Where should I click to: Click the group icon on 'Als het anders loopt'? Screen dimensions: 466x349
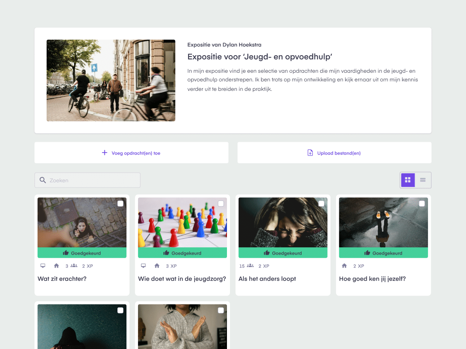click(x=249, y=266)
